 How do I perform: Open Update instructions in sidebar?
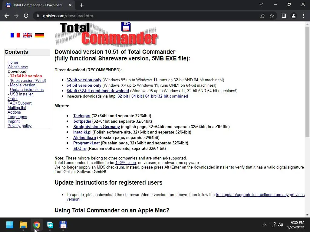[27, 89]
